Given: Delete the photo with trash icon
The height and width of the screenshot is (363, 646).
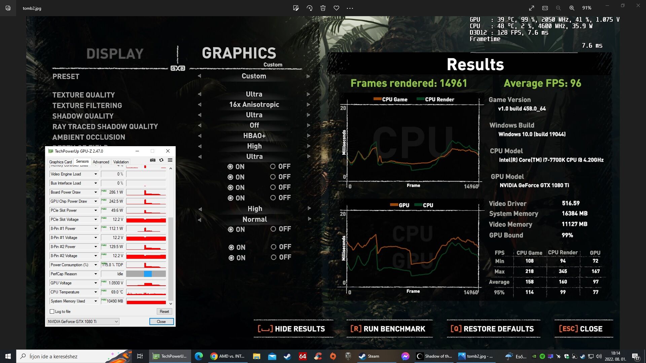Looking at the screenshot, I should (323, 8).
